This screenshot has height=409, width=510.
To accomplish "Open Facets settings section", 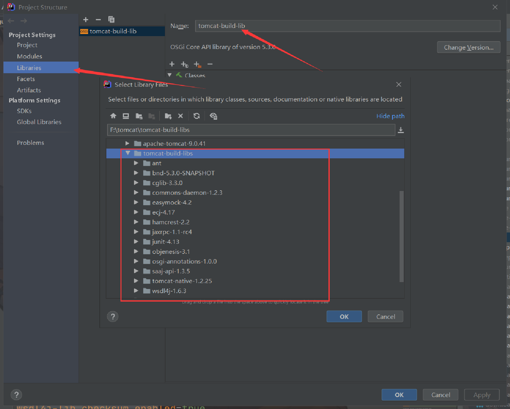I will click(26, 79).
